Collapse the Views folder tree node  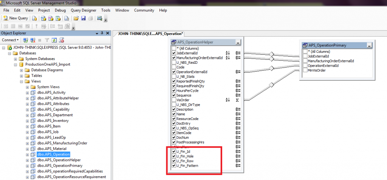(22, 81)
